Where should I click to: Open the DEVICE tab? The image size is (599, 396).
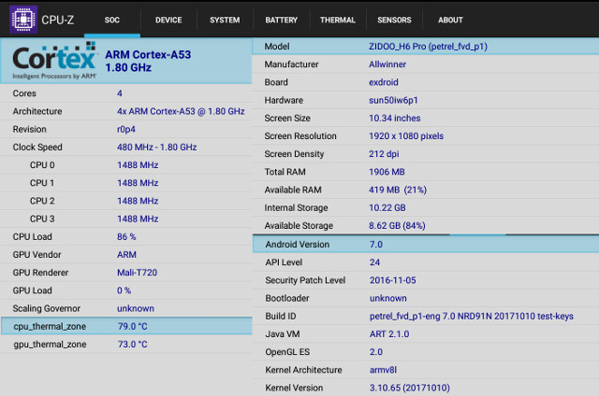[x=168, y=20]
